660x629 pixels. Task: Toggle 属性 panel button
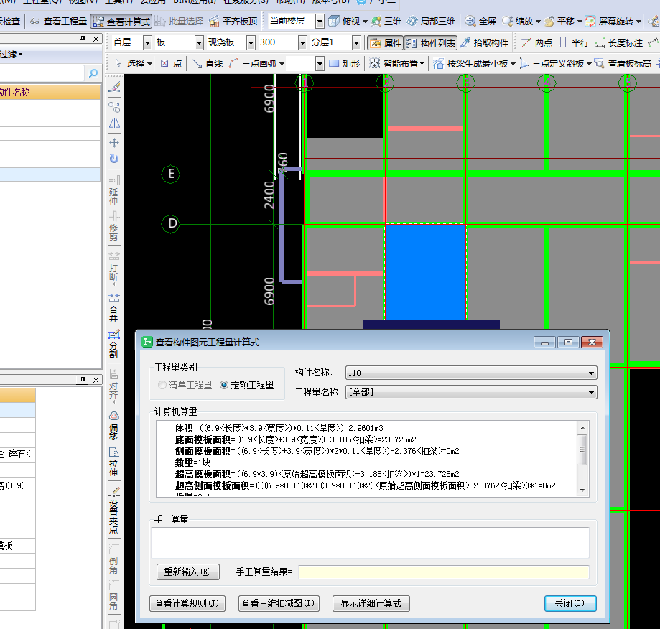point(386,43)
